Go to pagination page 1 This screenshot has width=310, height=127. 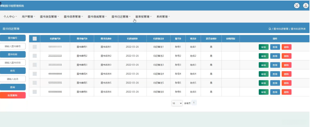click(x=194, y=103)
